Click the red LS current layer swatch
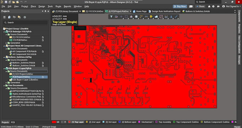Image resolution: width=242 pixels, height=128 pixels. point(54,122)
